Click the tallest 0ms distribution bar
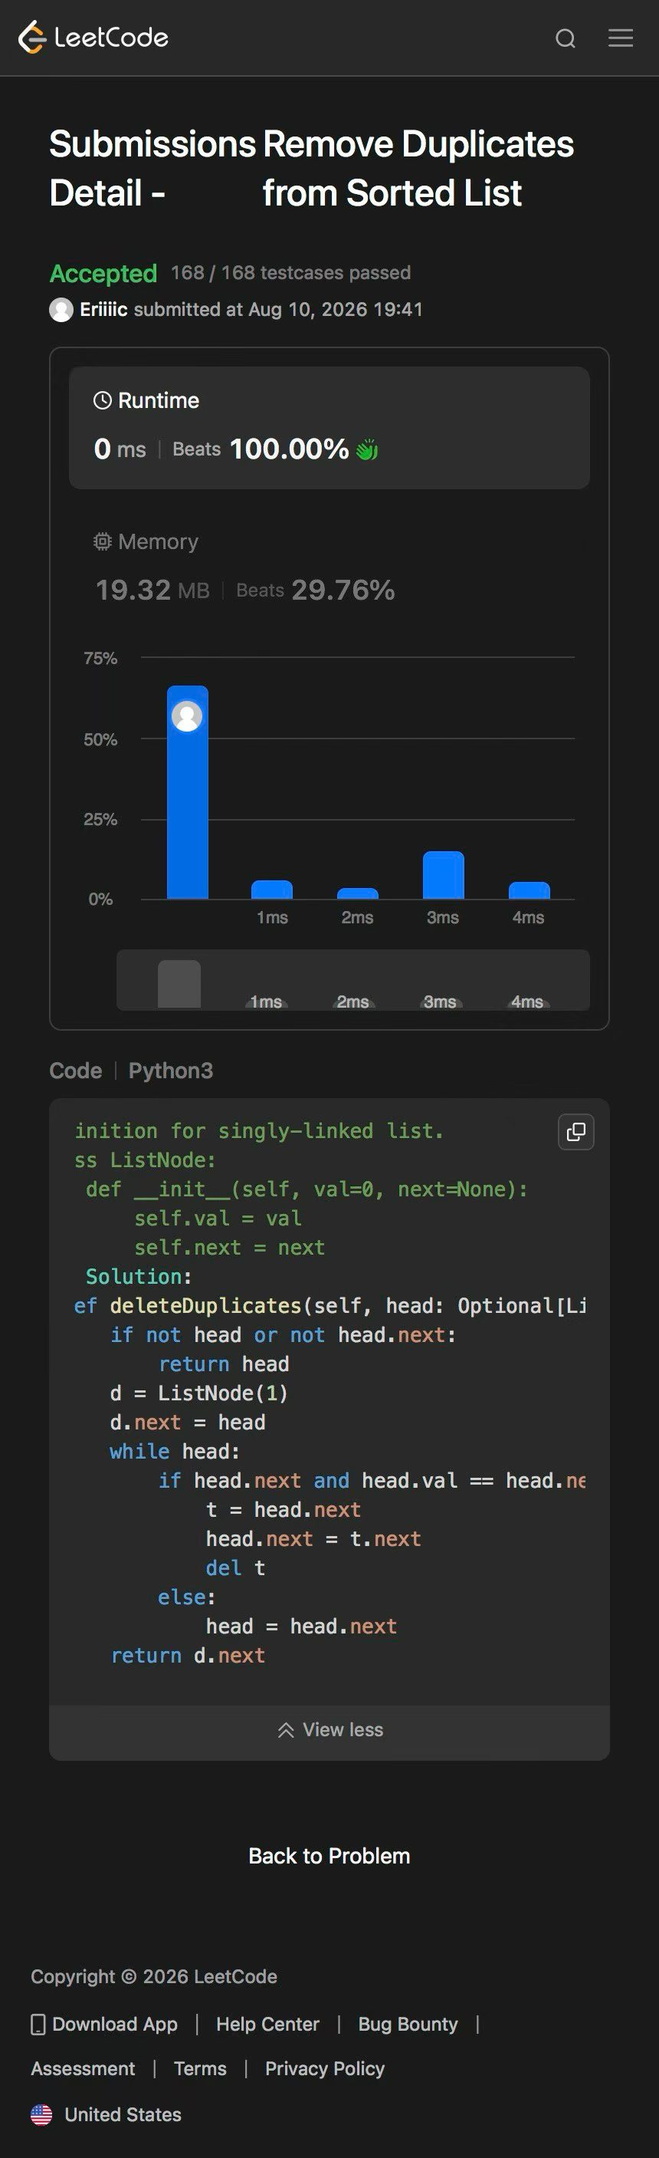 pos(188,791)
